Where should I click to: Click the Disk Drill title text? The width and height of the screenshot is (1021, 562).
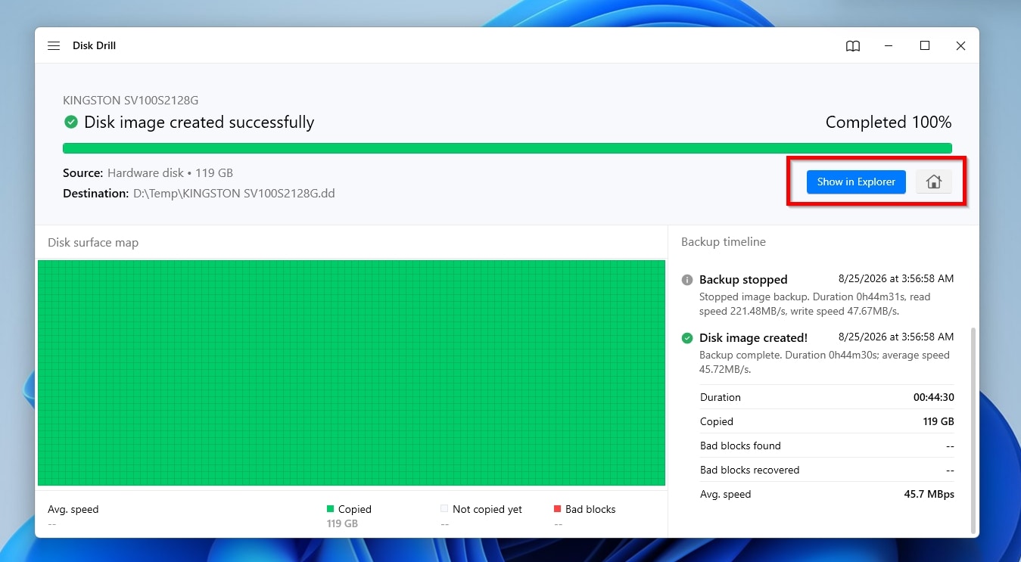pos(95,46)
